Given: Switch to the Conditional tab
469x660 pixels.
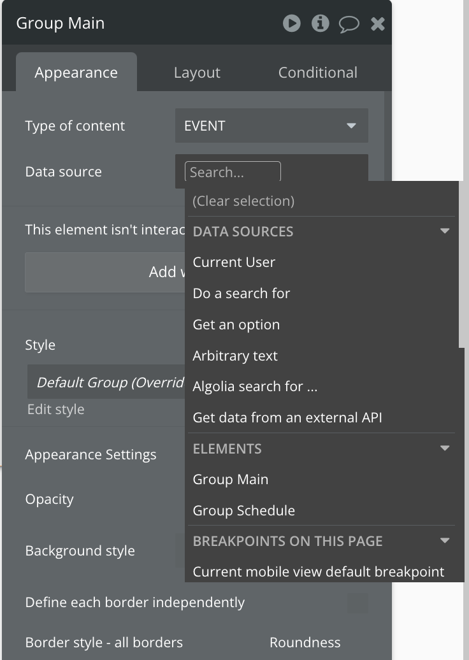Looking at the screenshot, I should [x=318, y=73].
